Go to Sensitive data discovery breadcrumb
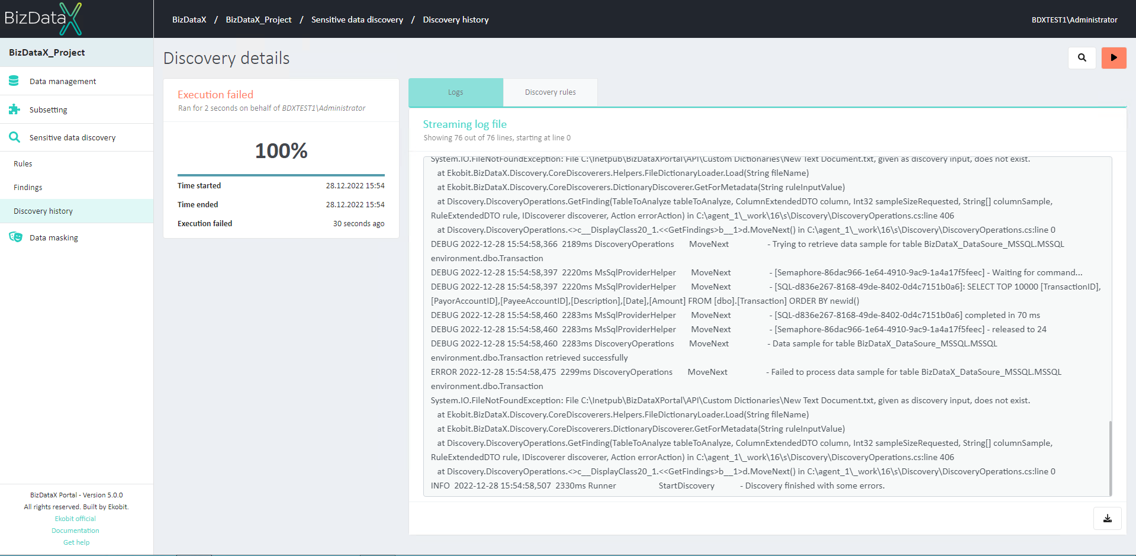The image size is (1136, 556). click(357, 20)
